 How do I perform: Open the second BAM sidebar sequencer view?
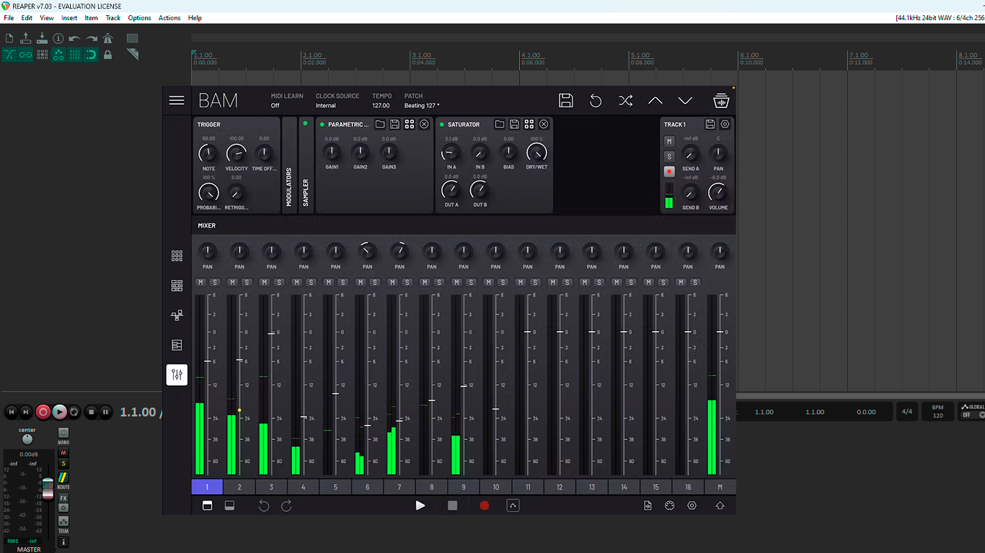click(x=177, y=286)
